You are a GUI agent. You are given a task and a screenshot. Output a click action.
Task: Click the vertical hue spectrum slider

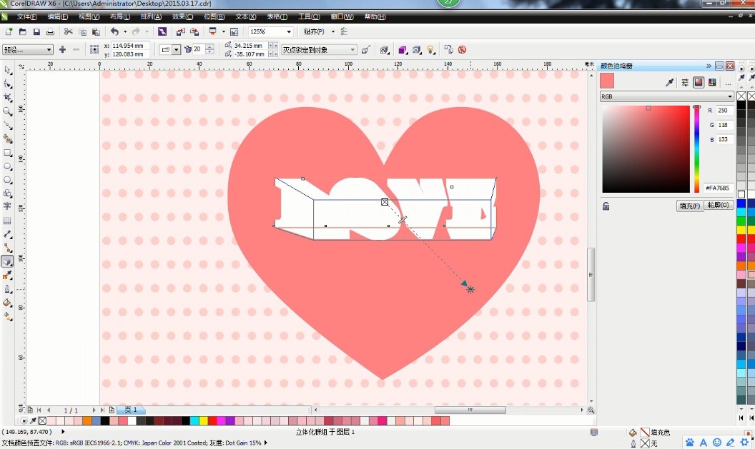coord(696,150)
